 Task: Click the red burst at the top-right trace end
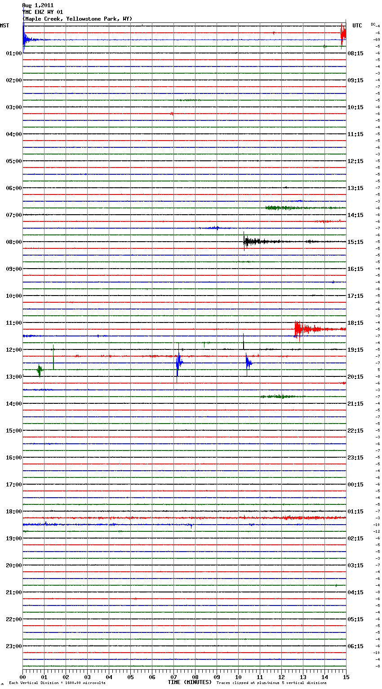343,34
